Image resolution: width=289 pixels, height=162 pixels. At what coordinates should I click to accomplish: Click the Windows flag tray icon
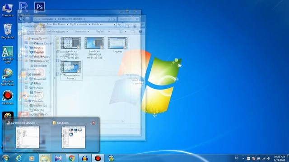coord(248,158)
